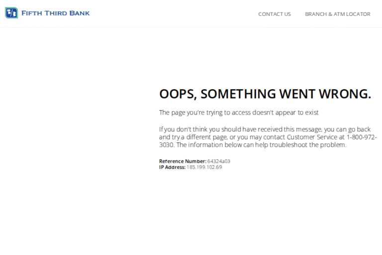Click the Fifth Third Bank wordmark text
The image size is (382, 255).
[x=55, y=13]
